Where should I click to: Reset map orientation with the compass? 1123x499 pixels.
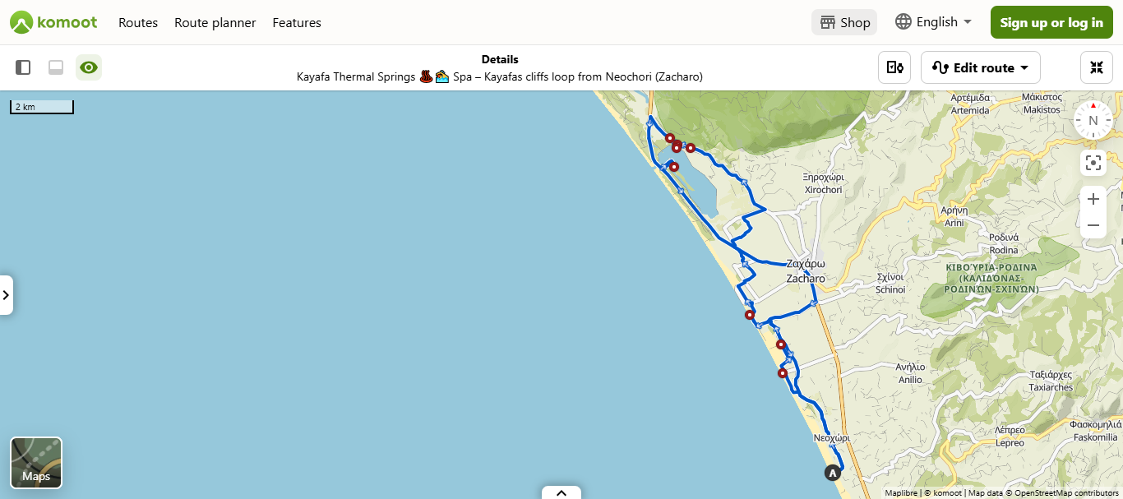click(1093, 120)
